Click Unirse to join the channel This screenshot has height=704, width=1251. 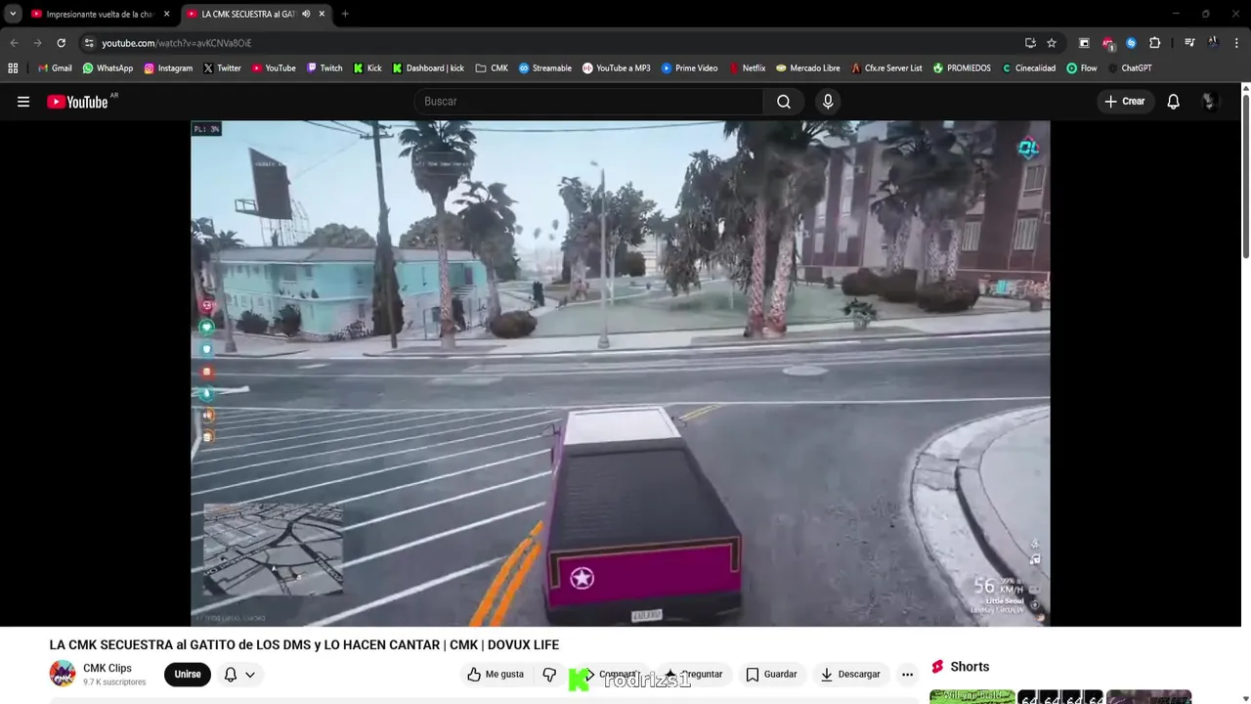click(188, 674)
